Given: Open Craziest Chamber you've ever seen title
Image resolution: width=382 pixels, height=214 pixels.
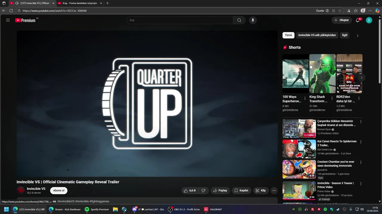Looking at the screenshot, I should tap(336, 164).
